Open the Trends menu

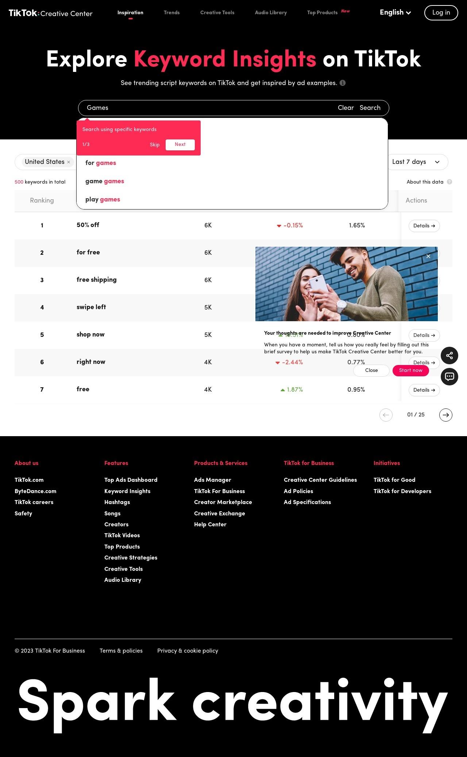(172, 12)
